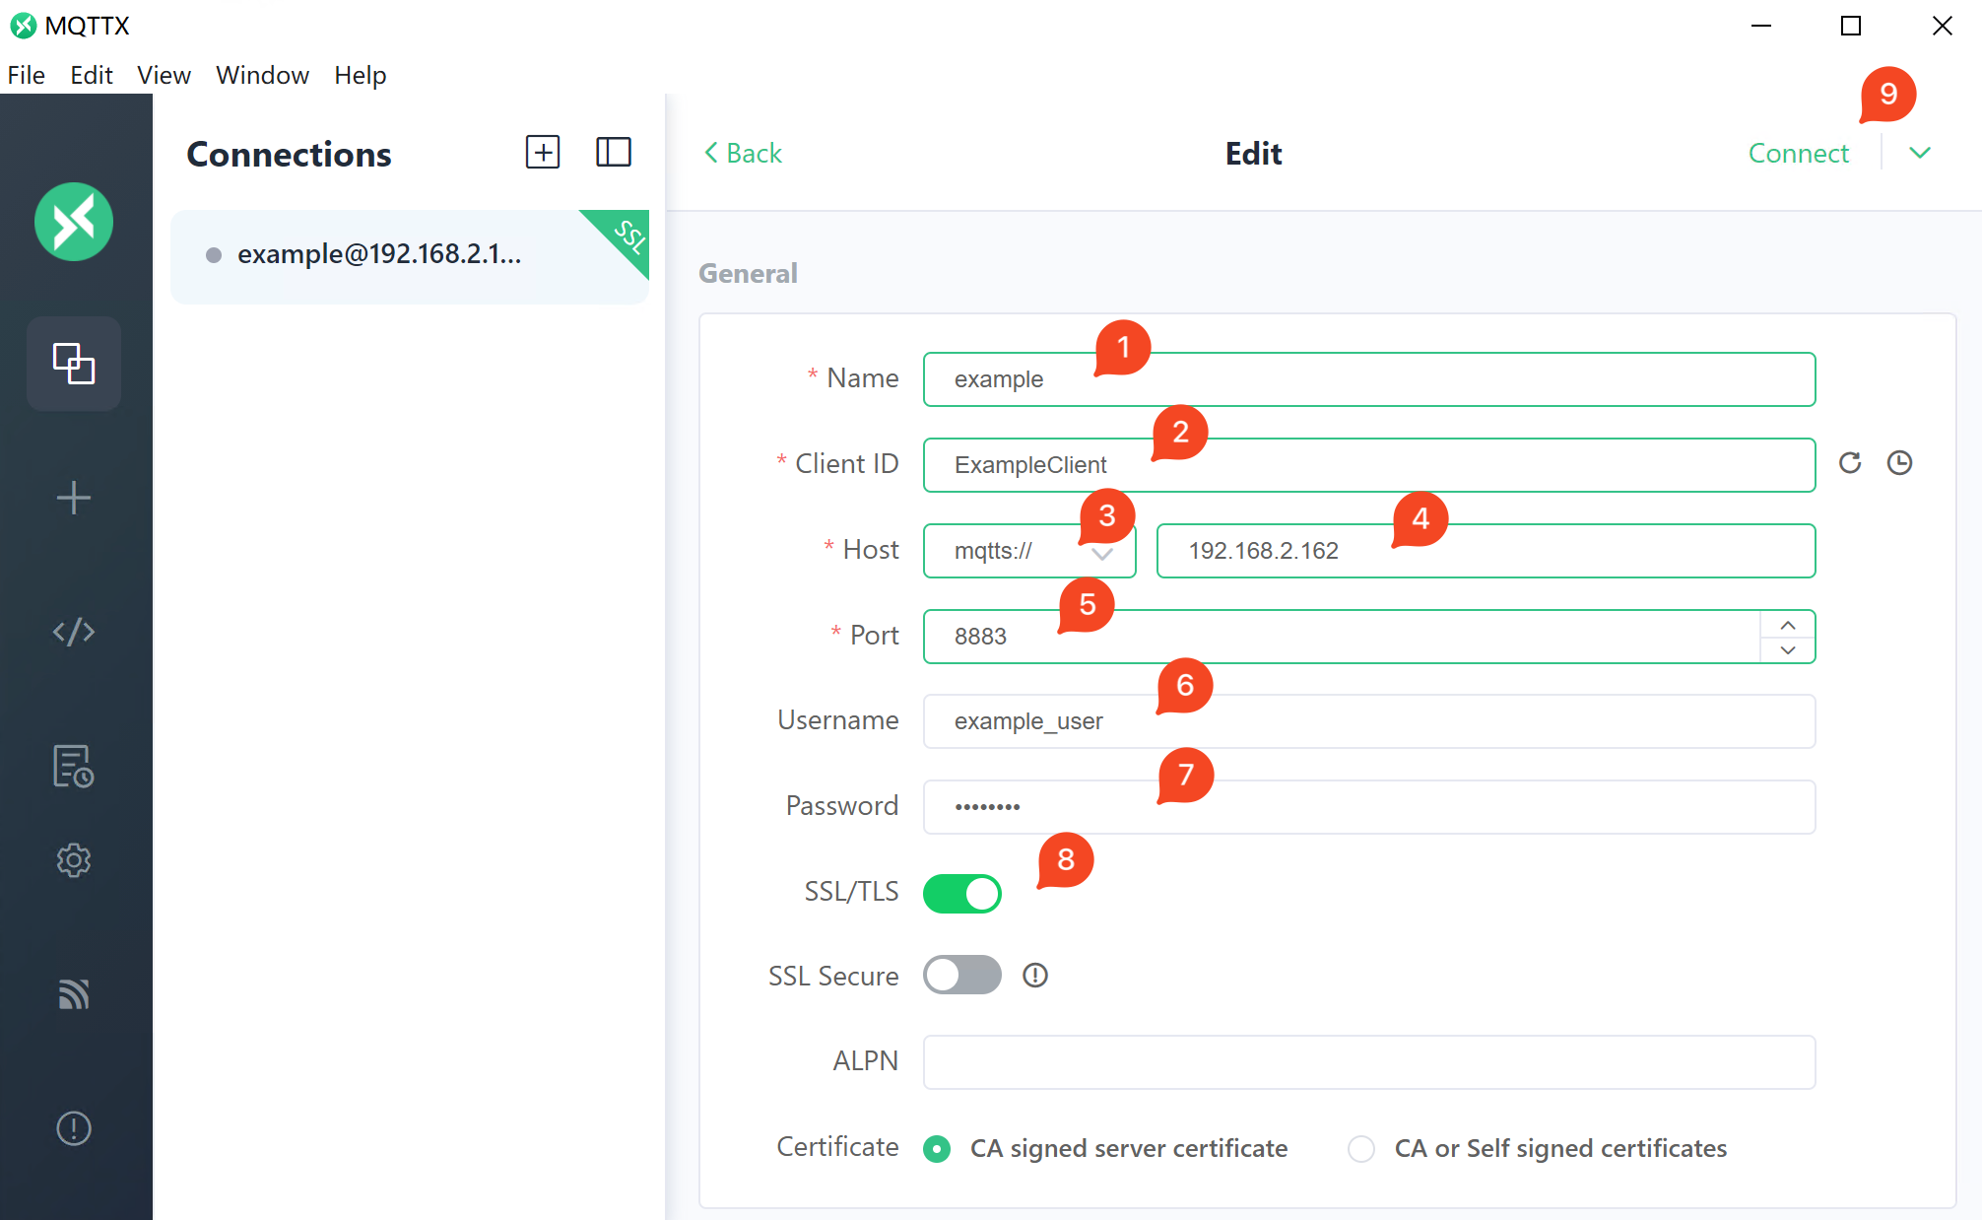
Task: Open Settings gear icon in sidebar
Action: pyautogui.click(x=74, y=860)
